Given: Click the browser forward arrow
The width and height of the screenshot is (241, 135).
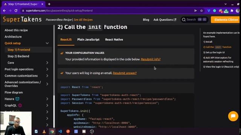Looking at the screenshot, I should click(x=10, y=10).
